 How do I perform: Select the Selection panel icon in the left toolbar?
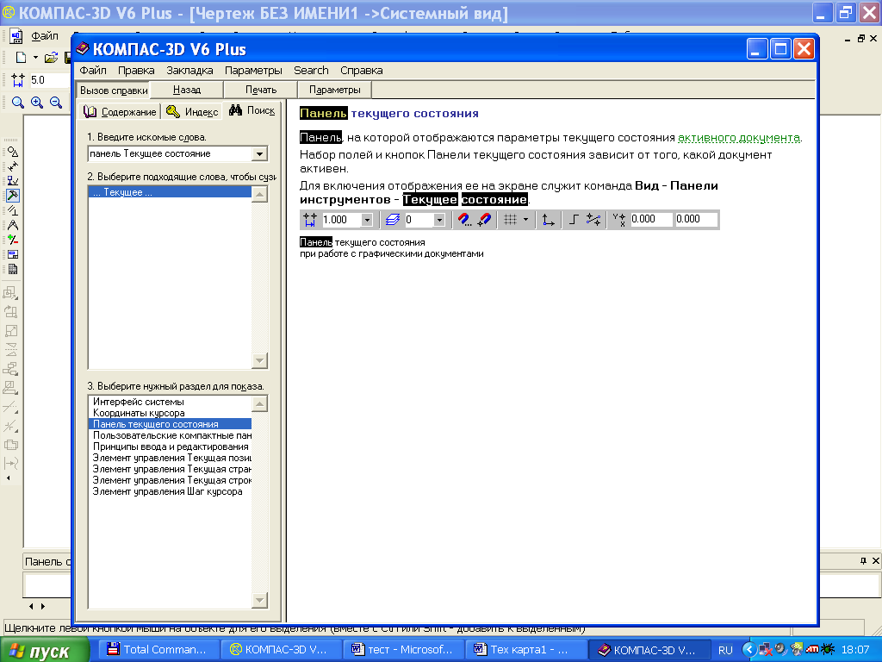[x=12, y=240]
